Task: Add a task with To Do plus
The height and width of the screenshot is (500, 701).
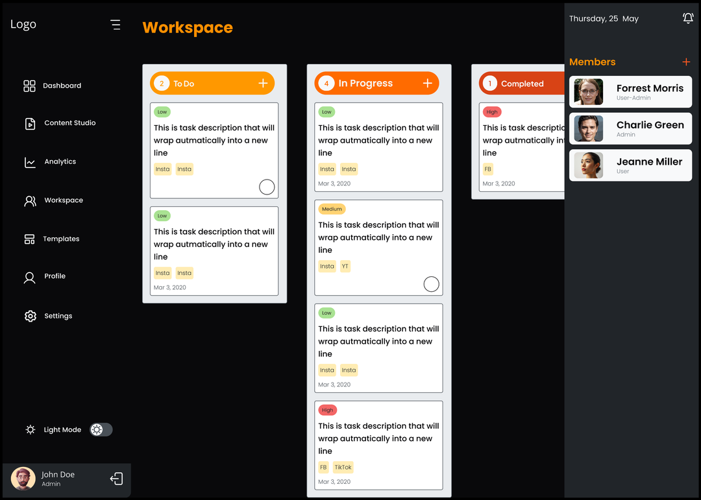Action: 263,83
